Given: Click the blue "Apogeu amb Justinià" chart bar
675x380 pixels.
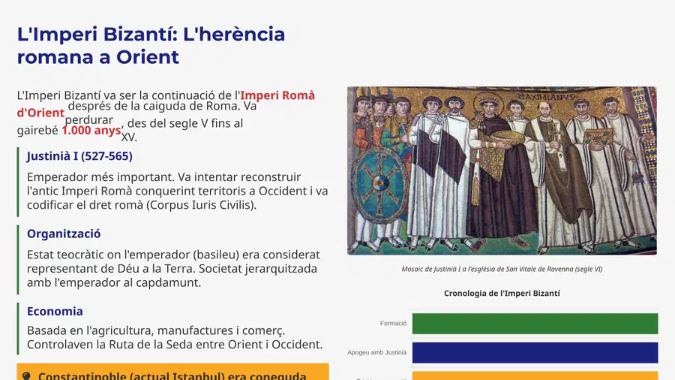Looking at the screenshot, I should pos(535,353).
